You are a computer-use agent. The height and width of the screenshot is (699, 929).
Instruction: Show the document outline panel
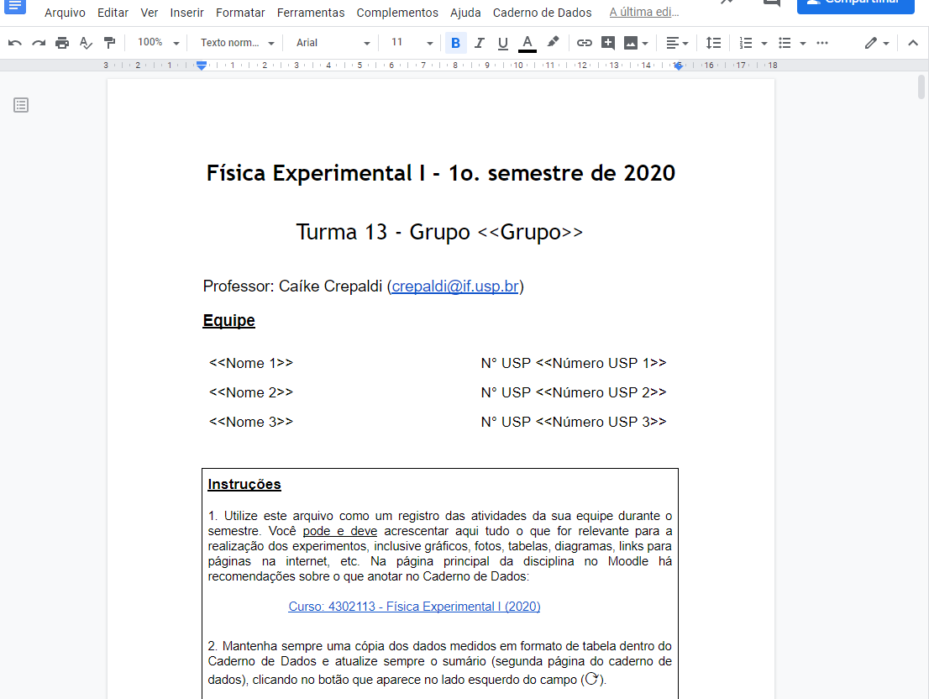(21, 106)
